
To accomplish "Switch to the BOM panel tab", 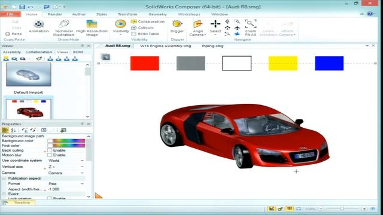I will click(78, 52).
